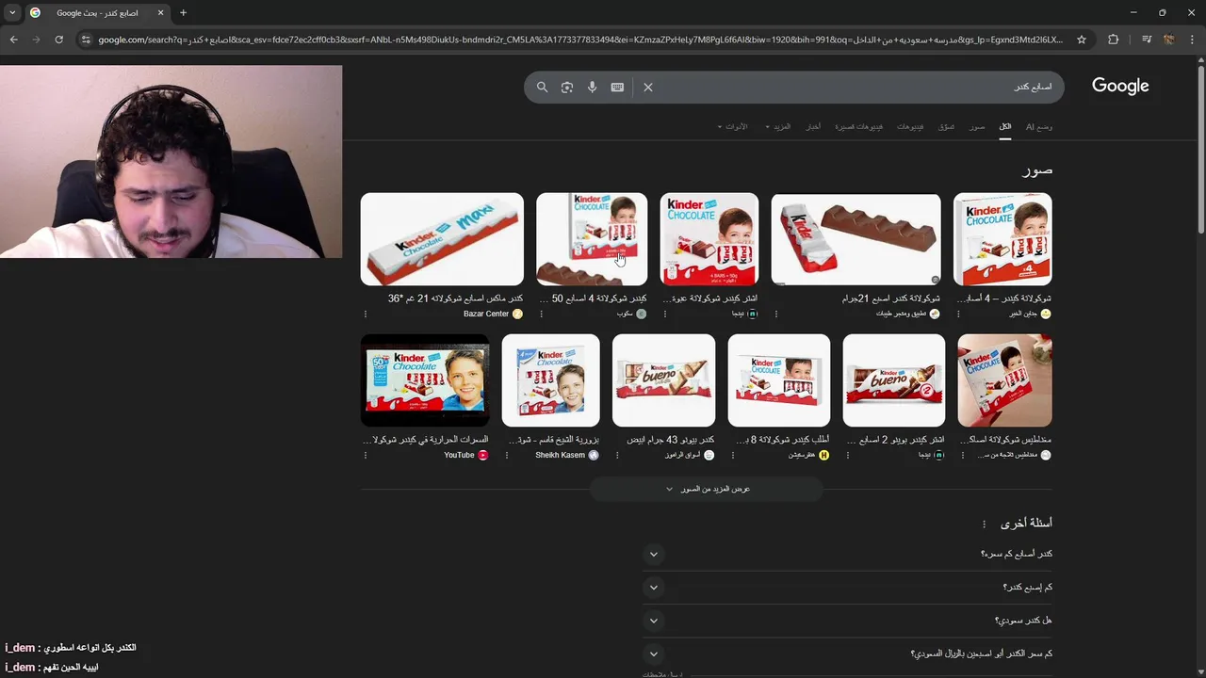Screen dimensions: 1206x678
Task: Open the tab search dropdown arrow
Action: [12, 12]
